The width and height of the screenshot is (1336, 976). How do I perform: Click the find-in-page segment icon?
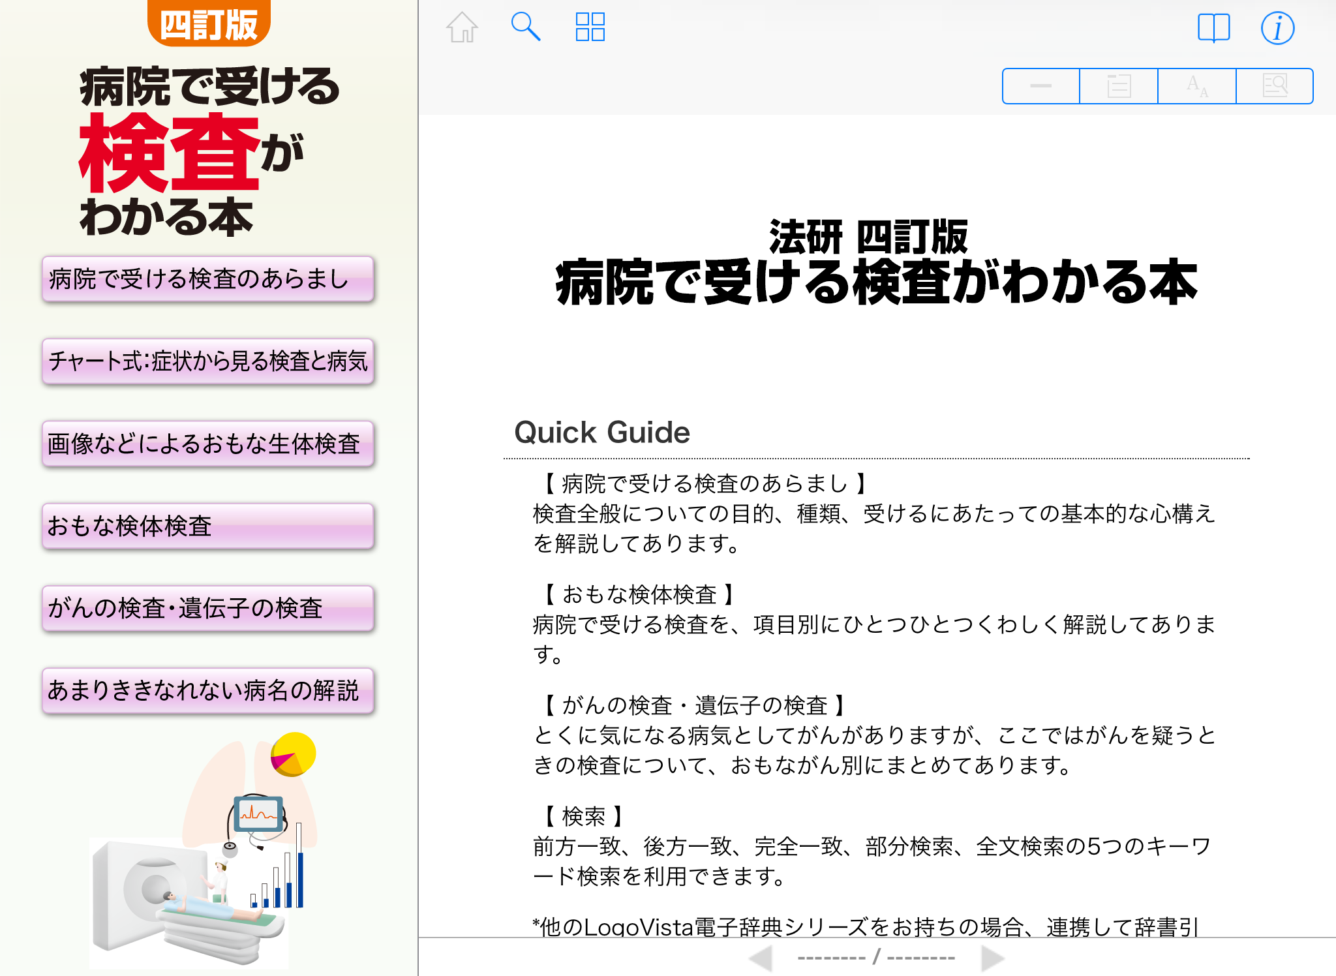(1275, 86)
